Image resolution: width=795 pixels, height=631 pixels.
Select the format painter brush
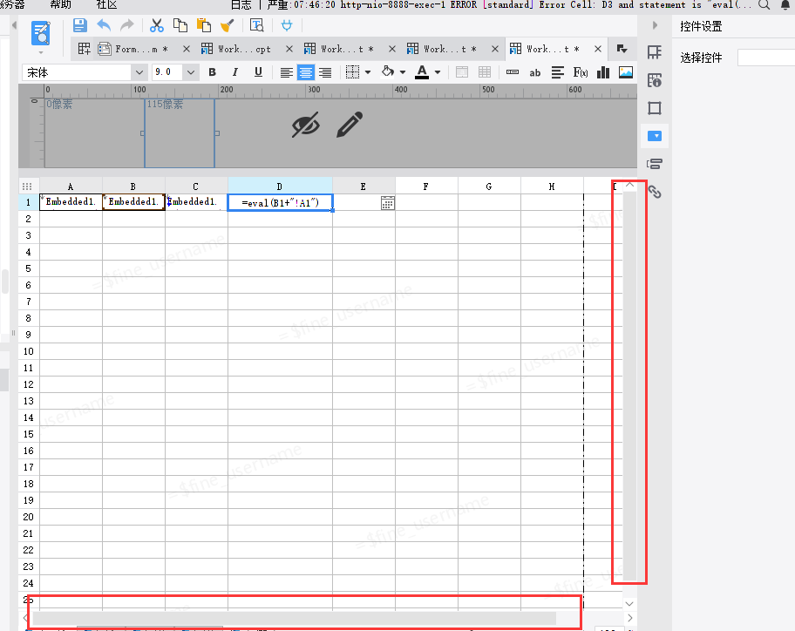[228, 25]
